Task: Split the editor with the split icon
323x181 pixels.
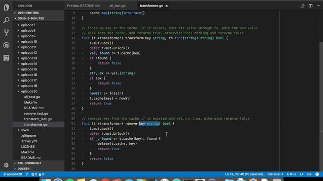Action: click(310, 6)
